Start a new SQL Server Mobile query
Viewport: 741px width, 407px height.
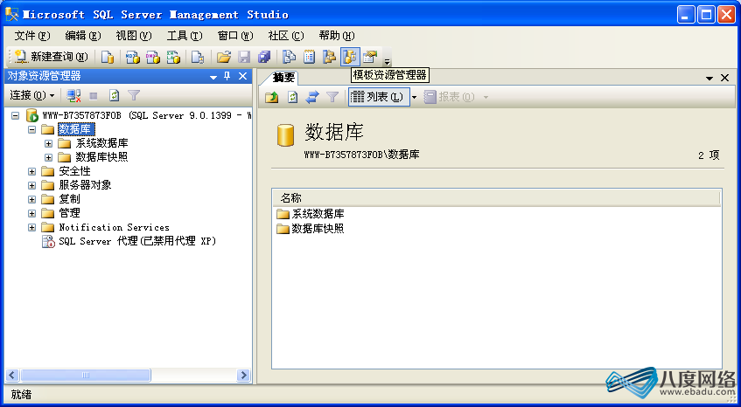198,57
